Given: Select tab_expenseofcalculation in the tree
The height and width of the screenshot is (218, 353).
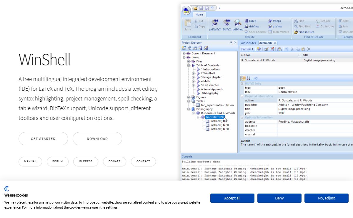Looking at the screenshot, I should click(217, 105).
